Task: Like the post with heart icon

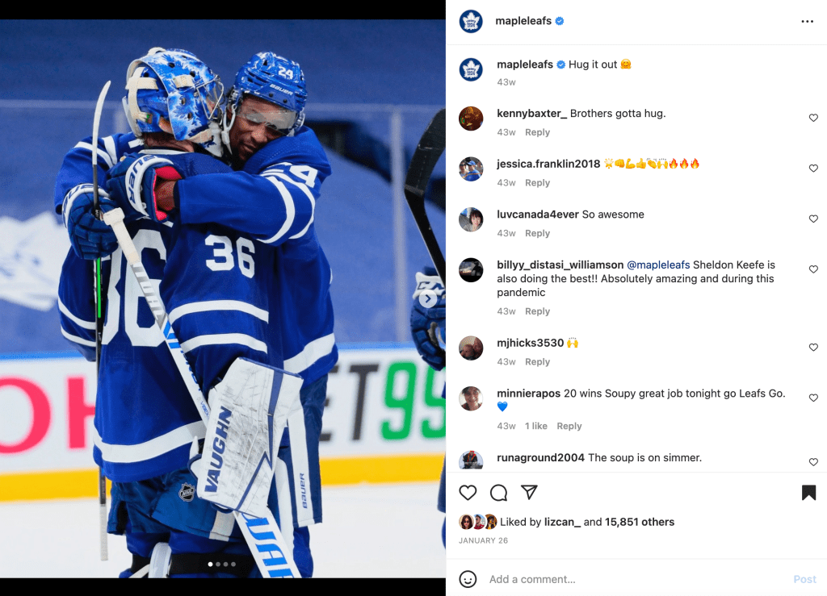Action: 468,493
